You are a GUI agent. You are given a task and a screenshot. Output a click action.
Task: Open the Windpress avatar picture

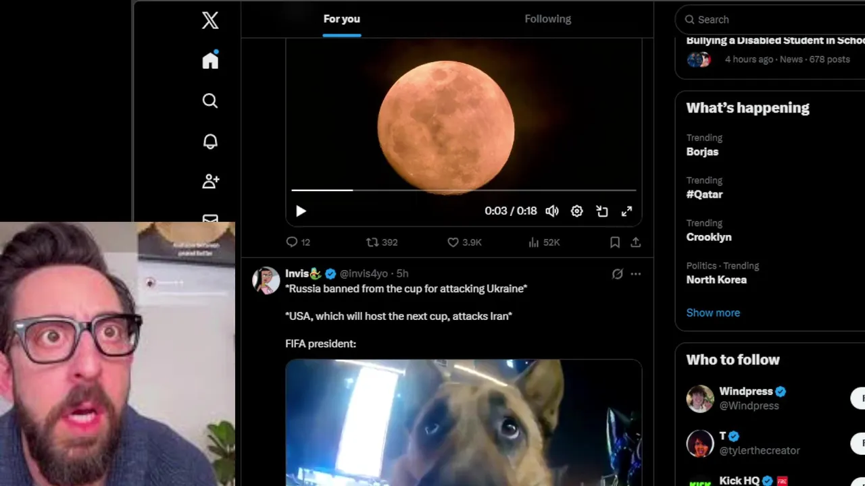700,398
